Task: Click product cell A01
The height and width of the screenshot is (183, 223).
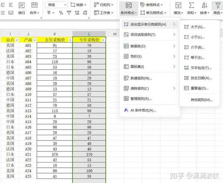Action: 28,46
